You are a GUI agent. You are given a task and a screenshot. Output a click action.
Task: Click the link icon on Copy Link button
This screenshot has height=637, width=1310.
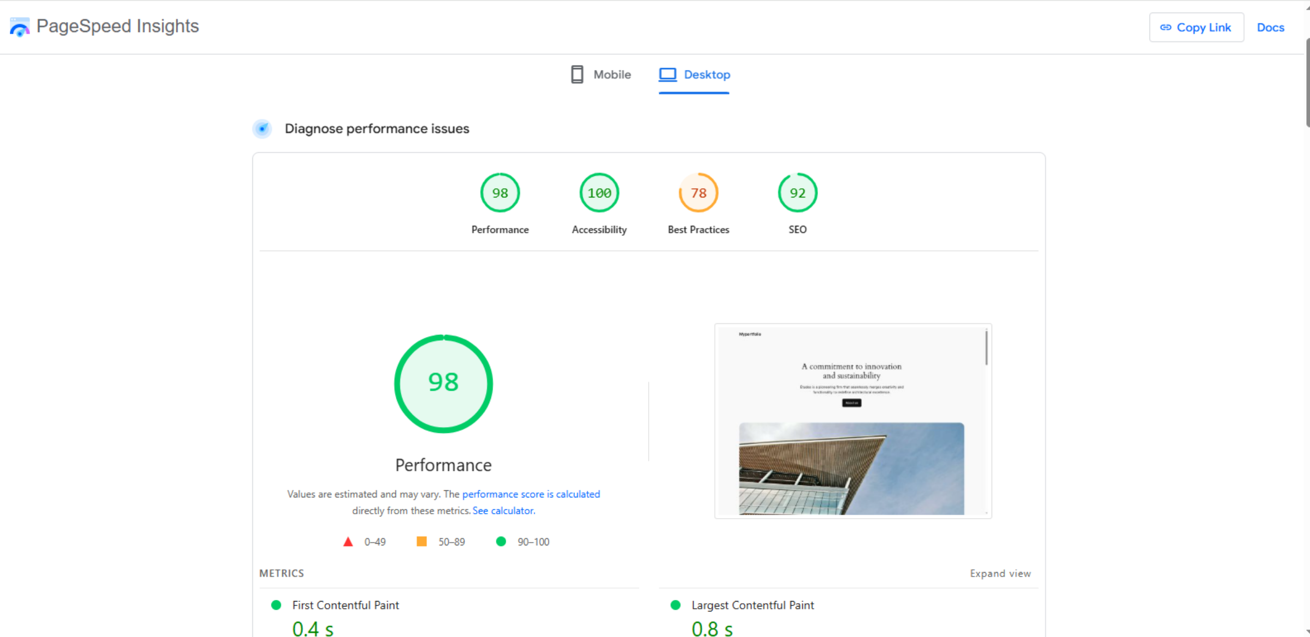point(1166,27)
